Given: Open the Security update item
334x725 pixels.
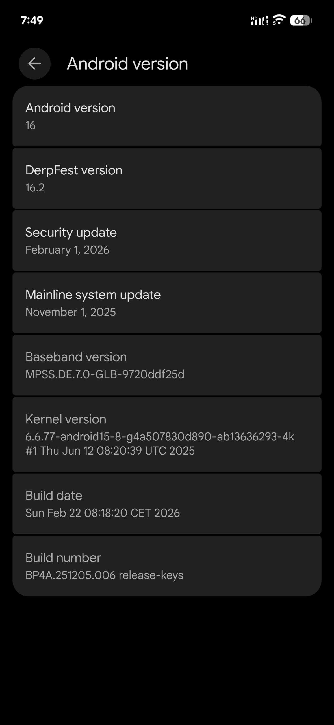Looking at the screenshot, I should [167, 241].
